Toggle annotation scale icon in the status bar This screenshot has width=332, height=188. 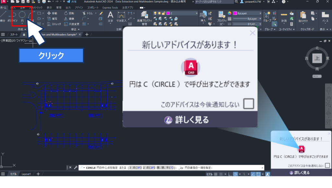267,174
